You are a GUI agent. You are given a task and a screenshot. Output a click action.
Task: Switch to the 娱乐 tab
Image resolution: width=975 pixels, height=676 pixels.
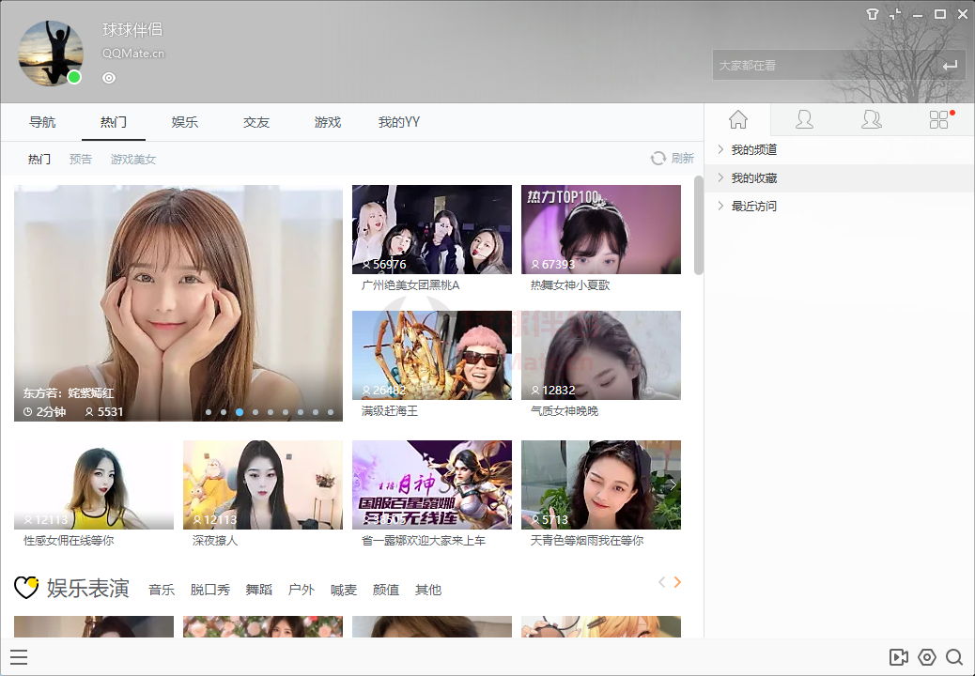click(185, 122)
